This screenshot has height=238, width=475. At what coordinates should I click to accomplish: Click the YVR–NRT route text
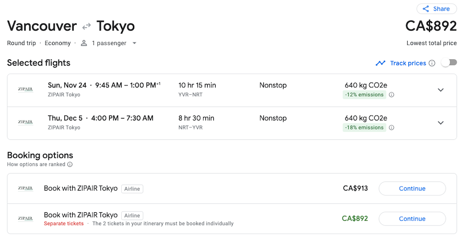190,95
